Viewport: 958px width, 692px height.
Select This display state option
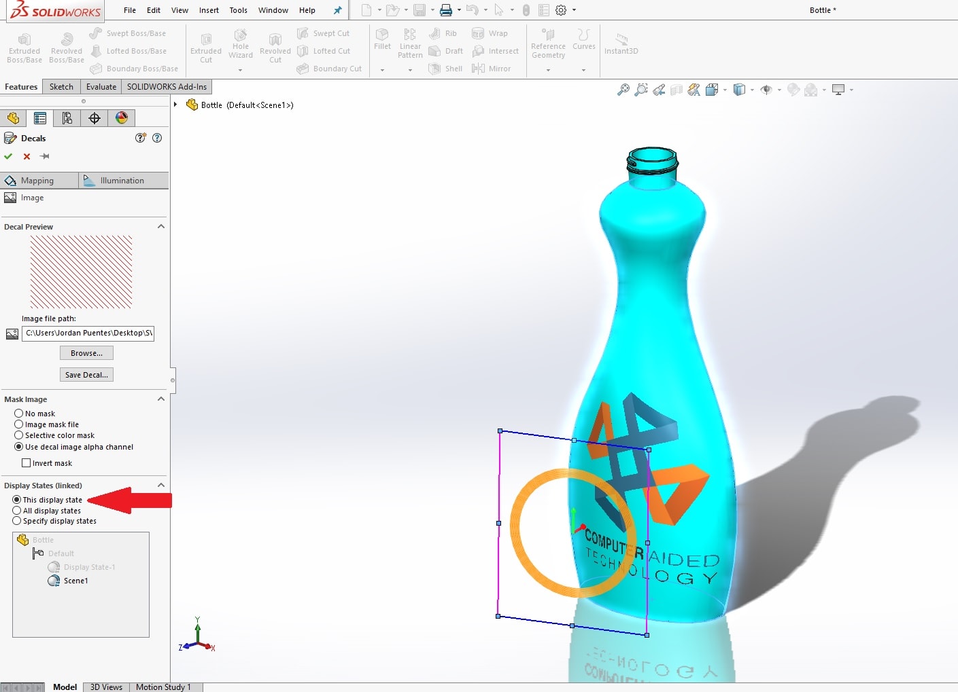pyautogui.click(x=17, y=500)
